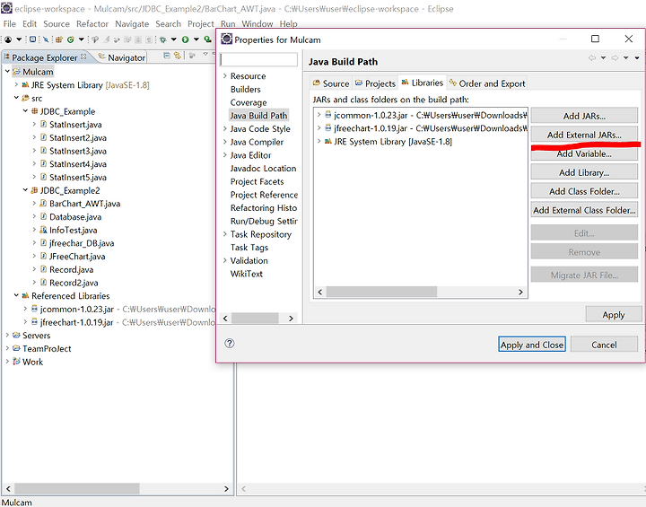Expand the Java Code Style node
646x507 pixels.
pos(225,128)
